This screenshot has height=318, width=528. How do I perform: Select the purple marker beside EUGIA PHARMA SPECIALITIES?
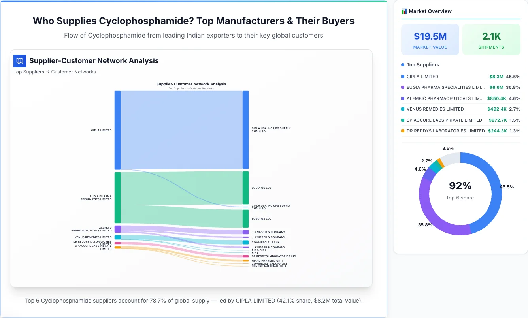tap(402, 87)
